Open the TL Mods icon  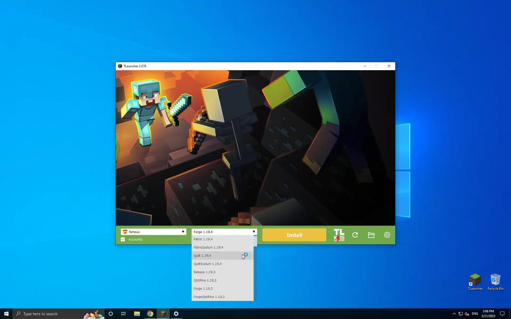[339, 235]
